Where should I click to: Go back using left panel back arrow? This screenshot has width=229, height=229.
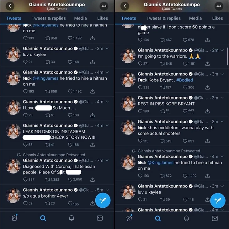(10, 6)
